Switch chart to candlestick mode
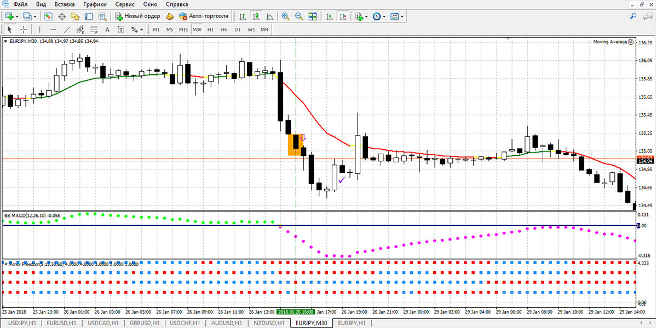Viewport: 656px width, 328px height. click(x=256, y=16)
